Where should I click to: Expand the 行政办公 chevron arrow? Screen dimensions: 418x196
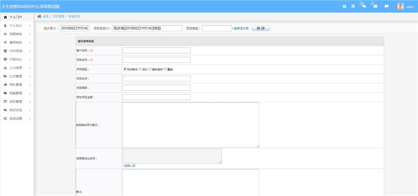point(30,60)
